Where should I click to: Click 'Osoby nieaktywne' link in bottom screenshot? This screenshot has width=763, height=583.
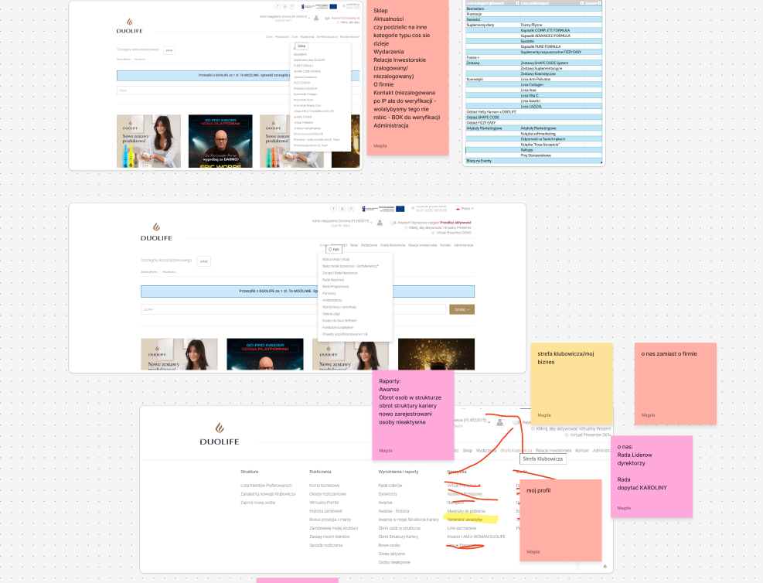[x=394, y=562]
